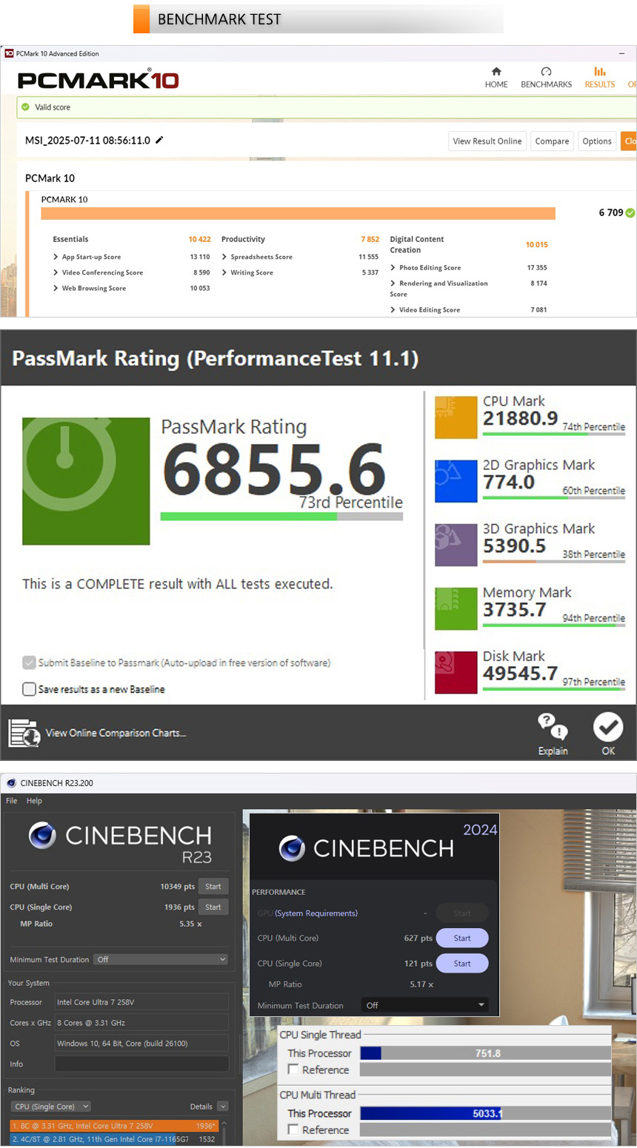Screen dimensions: 637x1148
Task: Check Reference box under CPU Single Thread
Action: pos(293,1070)
